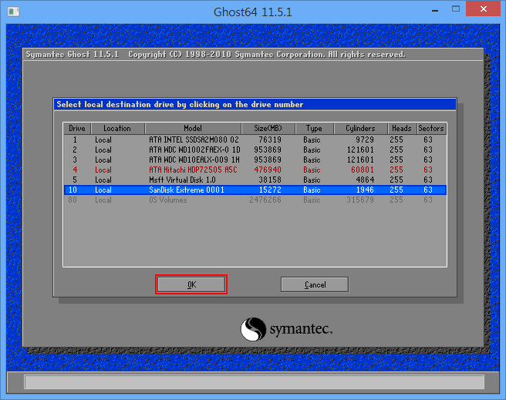Image resolution: width=506 pixels, height=400 pixels.
Task: Click drive number 10 in list
Action: (73, 190)
